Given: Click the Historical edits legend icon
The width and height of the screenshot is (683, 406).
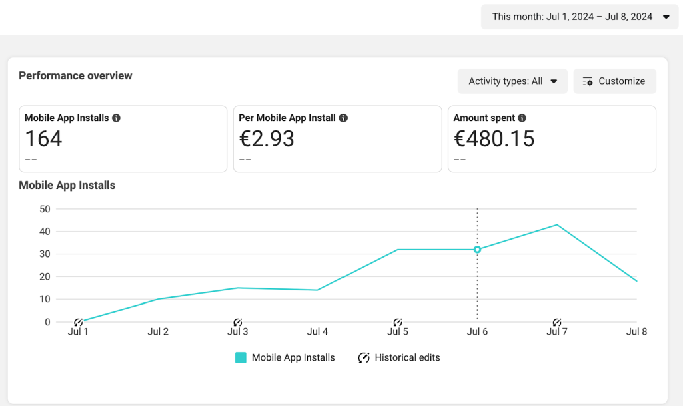Looking at the screenshot, I should [x=364, y=358].
